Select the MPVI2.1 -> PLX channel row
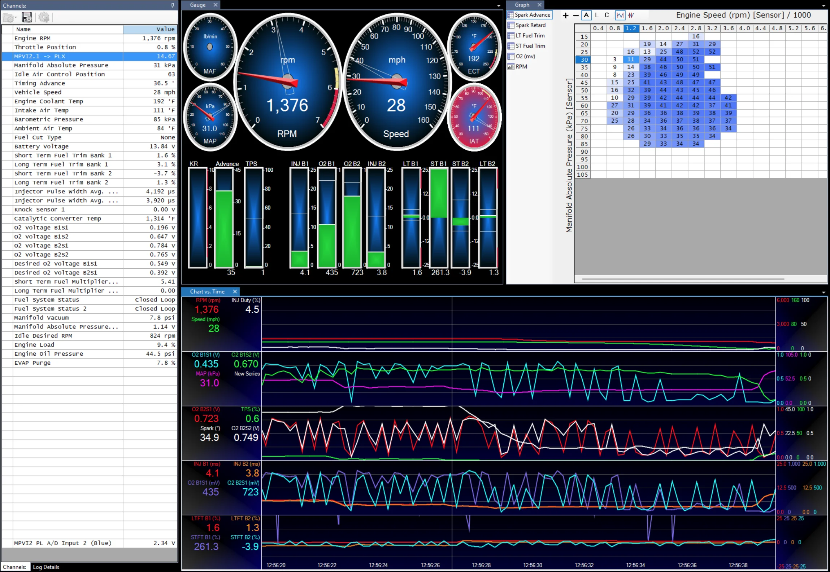This screenshot has width=830, height=572. (x=90, y=56)
